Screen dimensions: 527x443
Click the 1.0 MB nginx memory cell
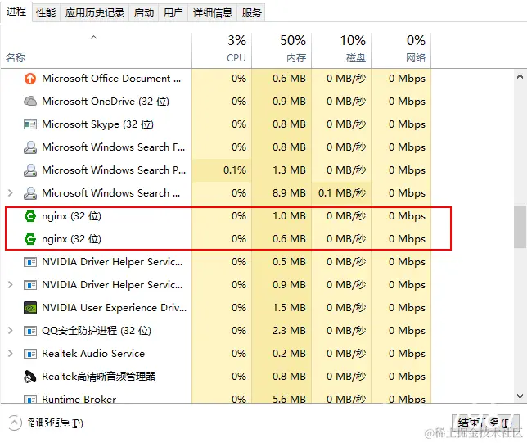coord(282,216)
